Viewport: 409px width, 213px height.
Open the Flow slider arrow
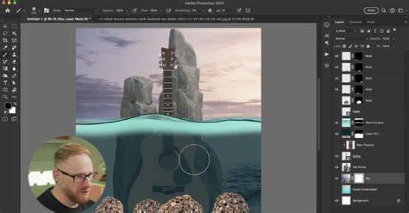pyautogui.click(x=161, y=10)
